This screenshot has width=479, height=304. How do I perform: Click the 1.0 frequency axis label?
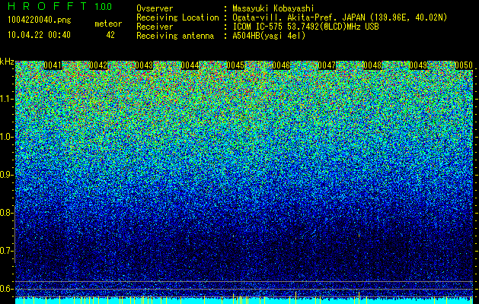click(7, 137)
